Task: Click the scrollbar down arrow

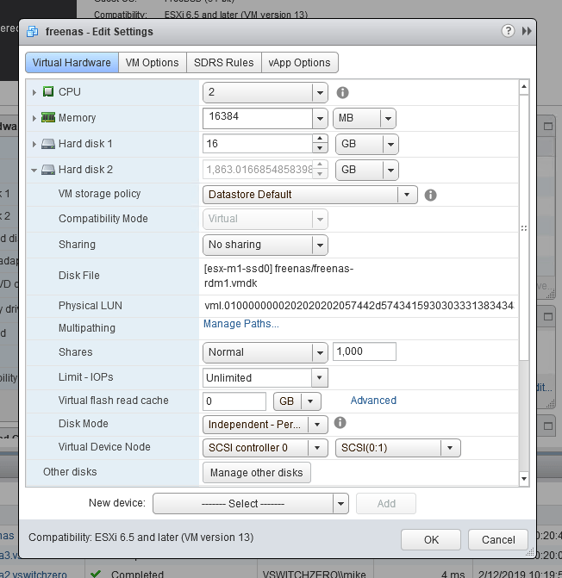Action: click(x=524, y=479)
